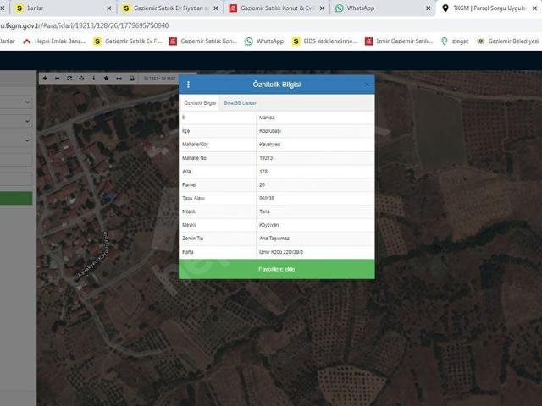Close the Öznitelik Bilgisi dialog

click(367, 85)
